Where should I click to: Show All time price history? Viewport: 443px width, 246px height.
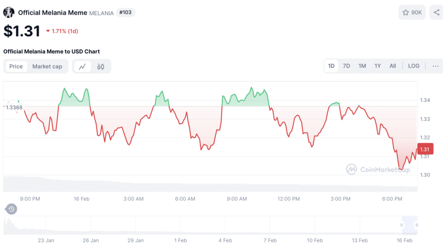(x=393, y=66)
